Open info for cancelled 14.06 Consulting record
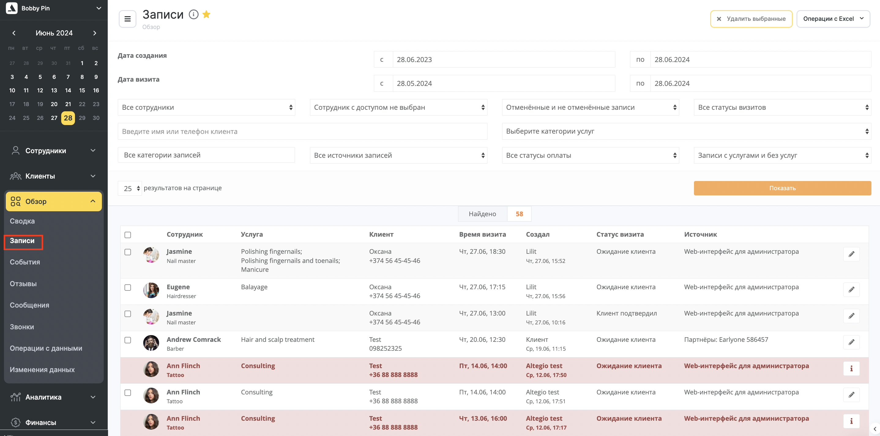The height and width of the screenshot is (436, 880). (x=851, y=368)
